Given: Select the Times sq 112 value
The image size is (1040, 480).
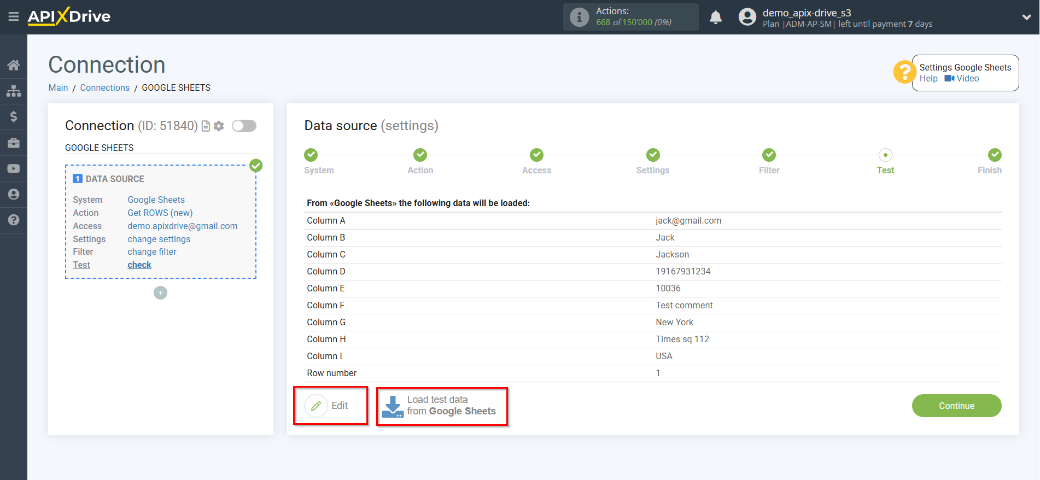Looking at the screenshot, I should (x=682, y=339).
